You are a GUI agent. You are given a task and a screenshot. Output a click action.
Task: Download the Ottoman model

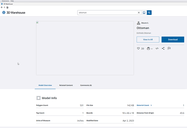pos(173,40)
